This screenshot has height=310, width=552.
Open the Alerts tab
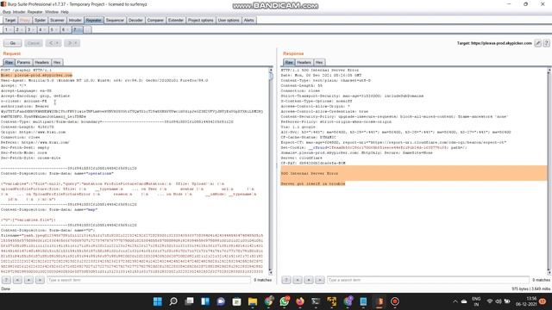(x=249, y=21)
